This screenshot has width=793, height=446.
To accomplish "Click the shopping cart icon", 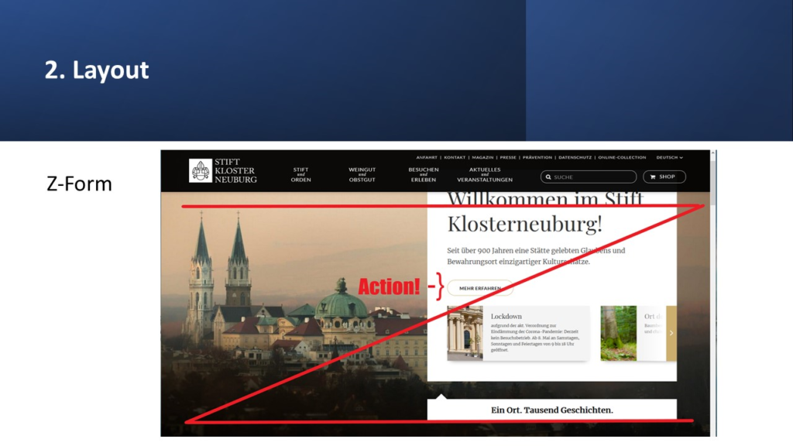I will tap(653, 177).
